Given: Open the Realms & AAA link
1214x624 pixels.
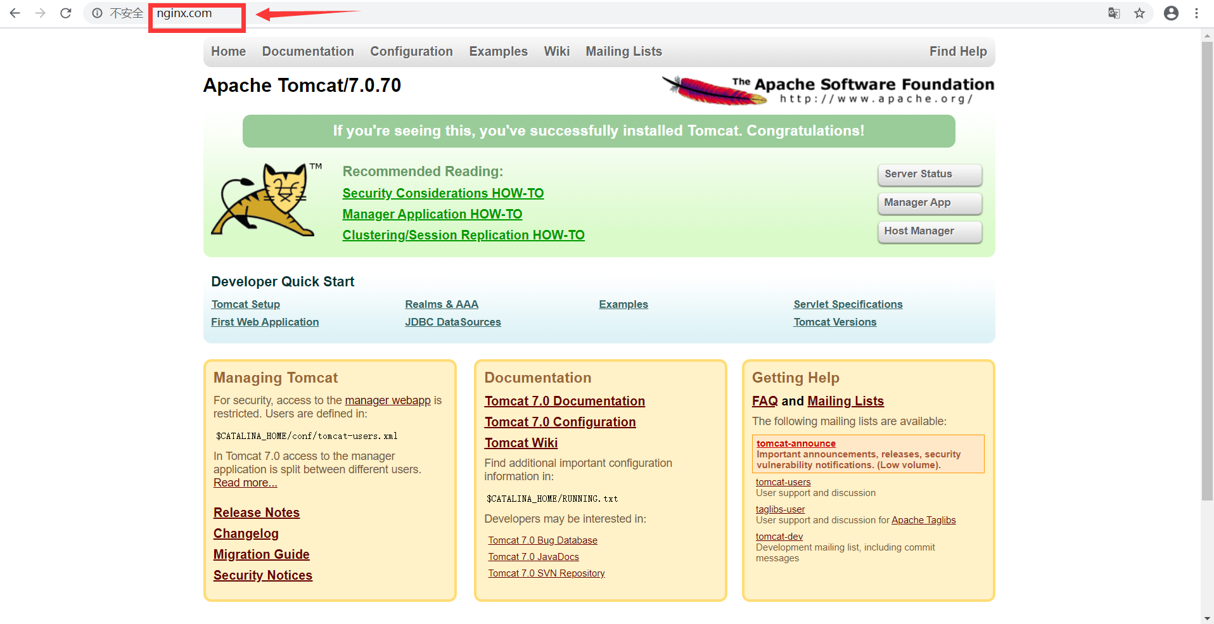Looking at the screenshot, I should [442, 304].
